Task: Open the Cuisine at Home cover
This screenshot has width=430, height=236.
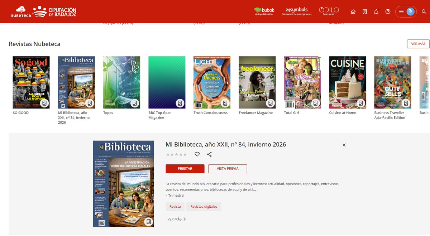Action: click(x=348, y=82)
